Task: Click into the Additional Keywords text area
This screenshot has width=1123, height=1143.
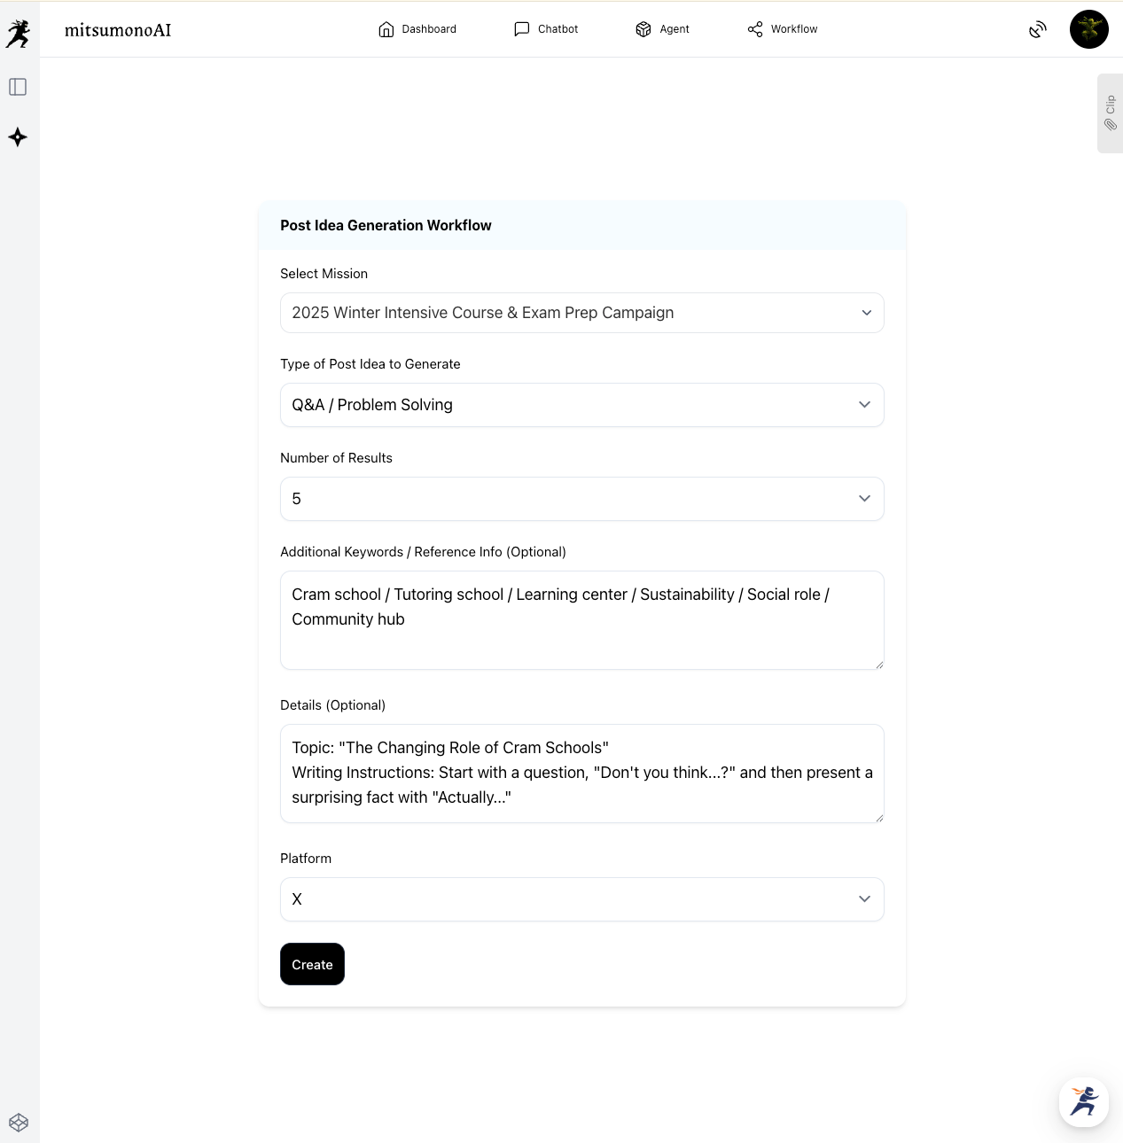Action: [x=581, y=620]
